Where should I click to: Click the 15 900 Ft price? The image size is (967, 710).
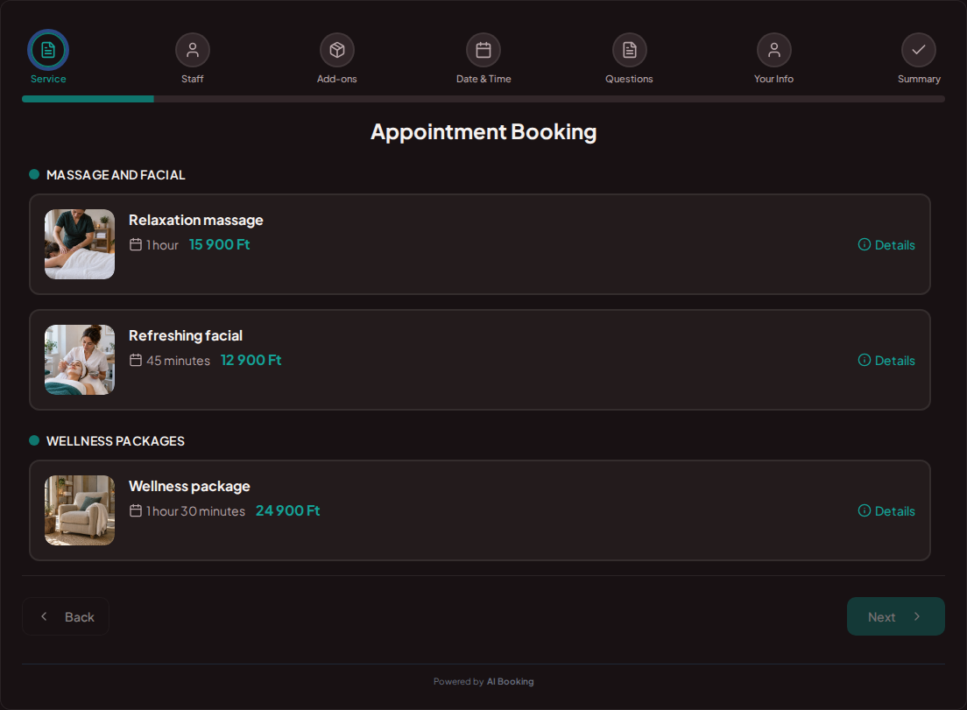[220, 244]
